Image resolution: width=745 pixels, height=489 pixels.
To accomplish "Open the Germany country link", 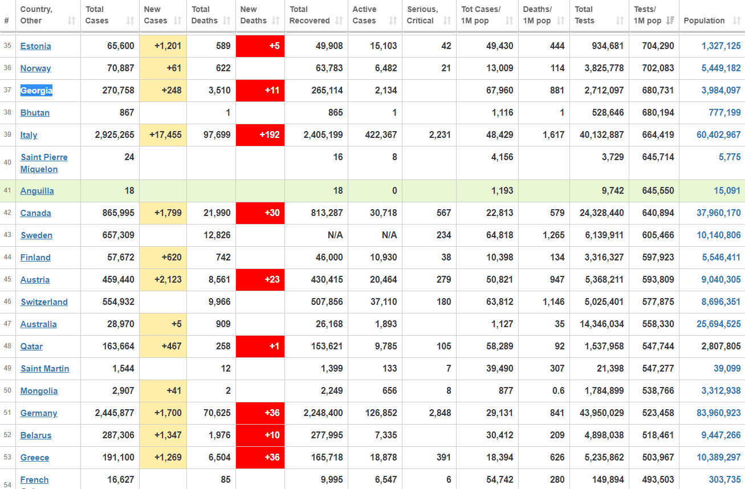I will pos(39,413).
